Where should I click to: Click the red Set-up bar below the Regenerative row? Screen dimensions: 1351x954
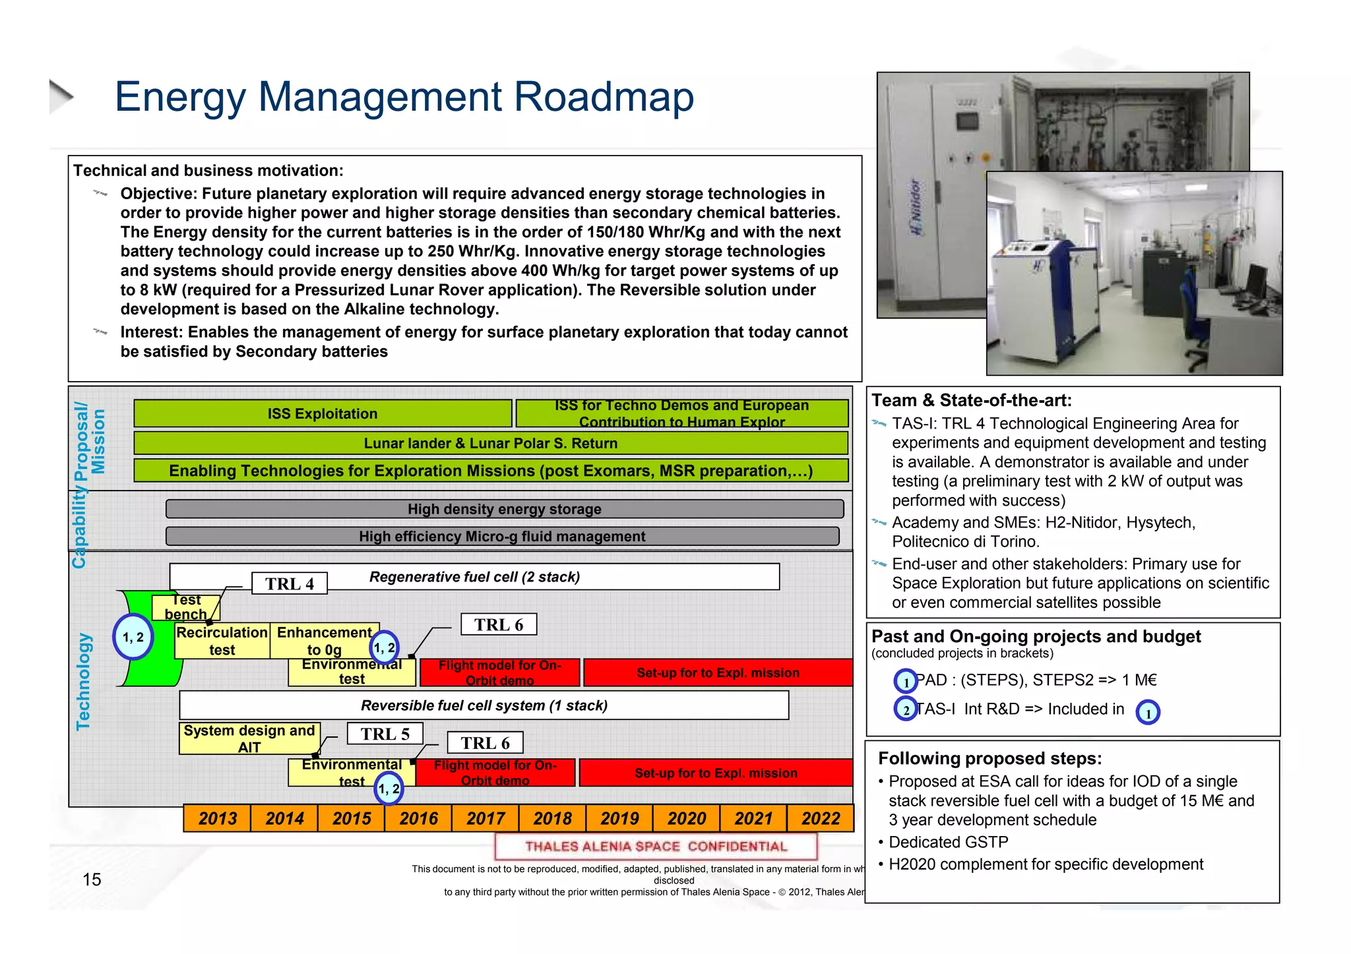click(x=717, y=672)
